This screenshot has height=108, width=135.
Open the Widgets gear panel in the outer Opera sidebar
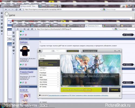(x=2, y=16)
